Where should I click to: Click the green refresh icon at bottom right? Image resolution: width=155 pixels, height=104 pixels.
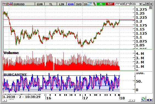point(143,99)
